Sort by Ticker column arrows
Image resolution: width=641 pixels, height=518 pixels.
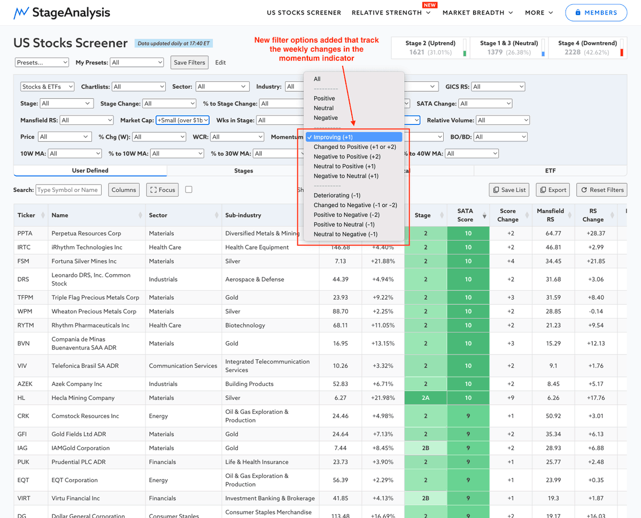(x=43, y=215)
